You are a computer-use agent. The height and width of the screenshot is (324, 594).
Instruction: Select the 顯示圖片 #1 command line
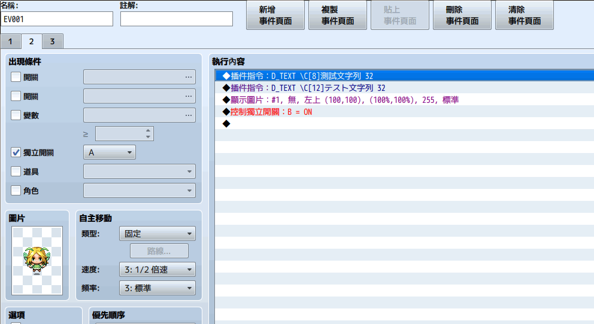click(x=405, y=100)
